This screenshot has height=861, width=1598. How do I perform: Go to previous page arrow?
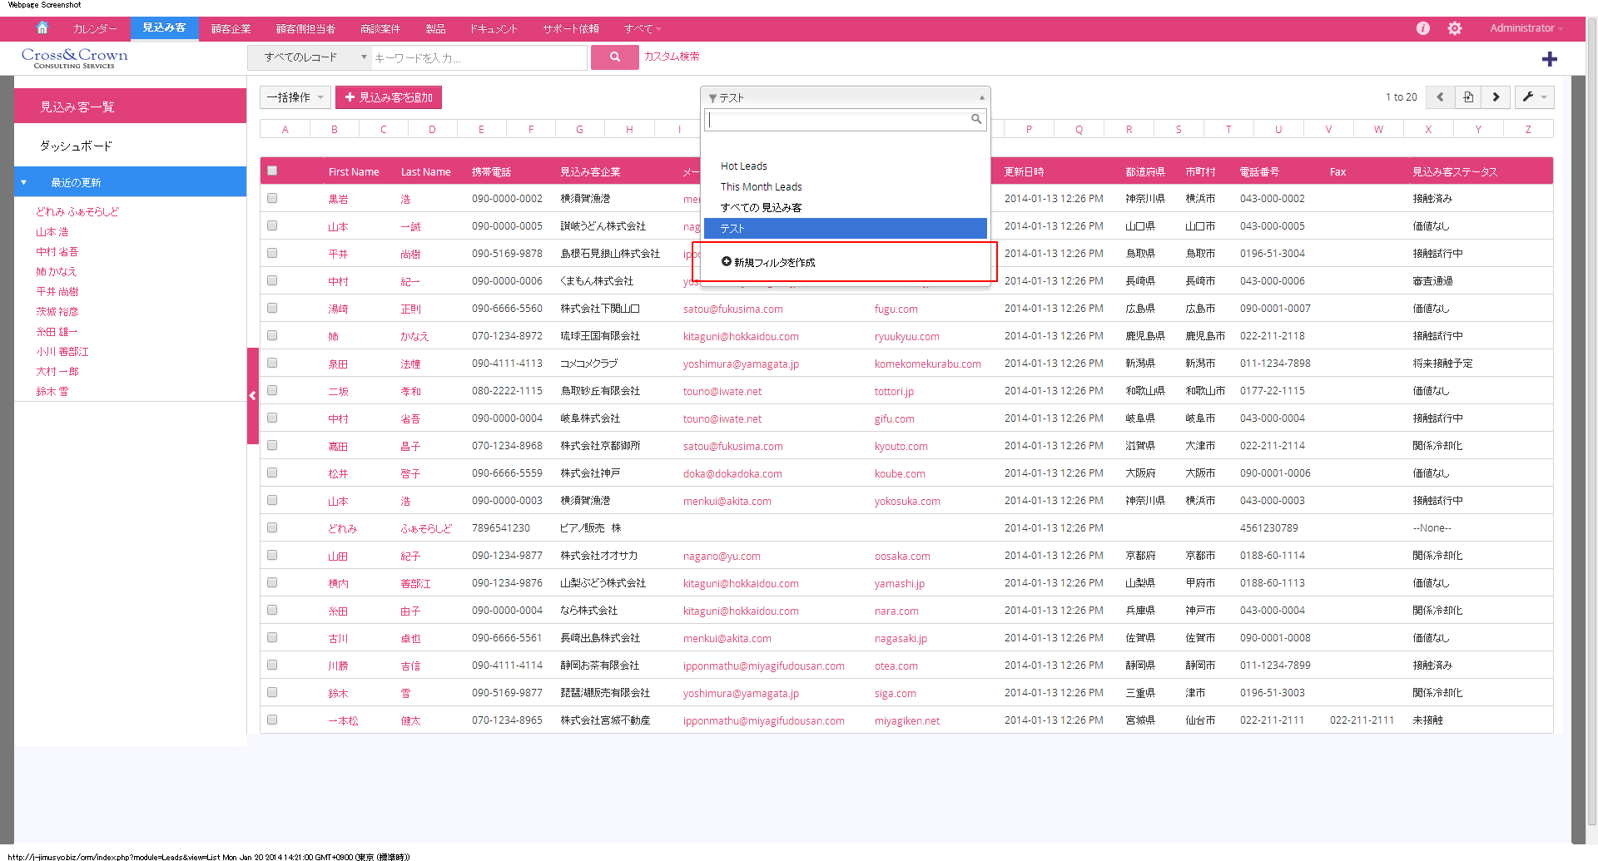click(x=1440, y=97)
